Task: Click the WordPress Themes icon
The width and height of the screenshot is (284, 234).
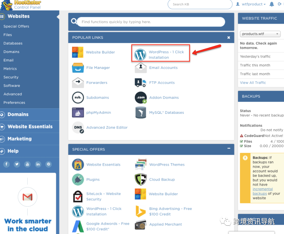Action: click(141, 164)
